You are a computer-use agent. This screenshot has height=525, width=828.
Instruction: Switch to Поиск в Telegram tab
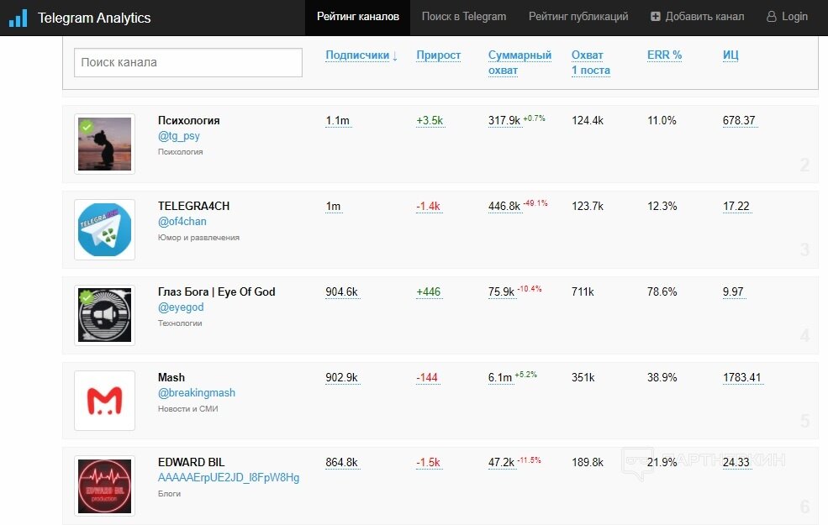click(x=464, y=18)
